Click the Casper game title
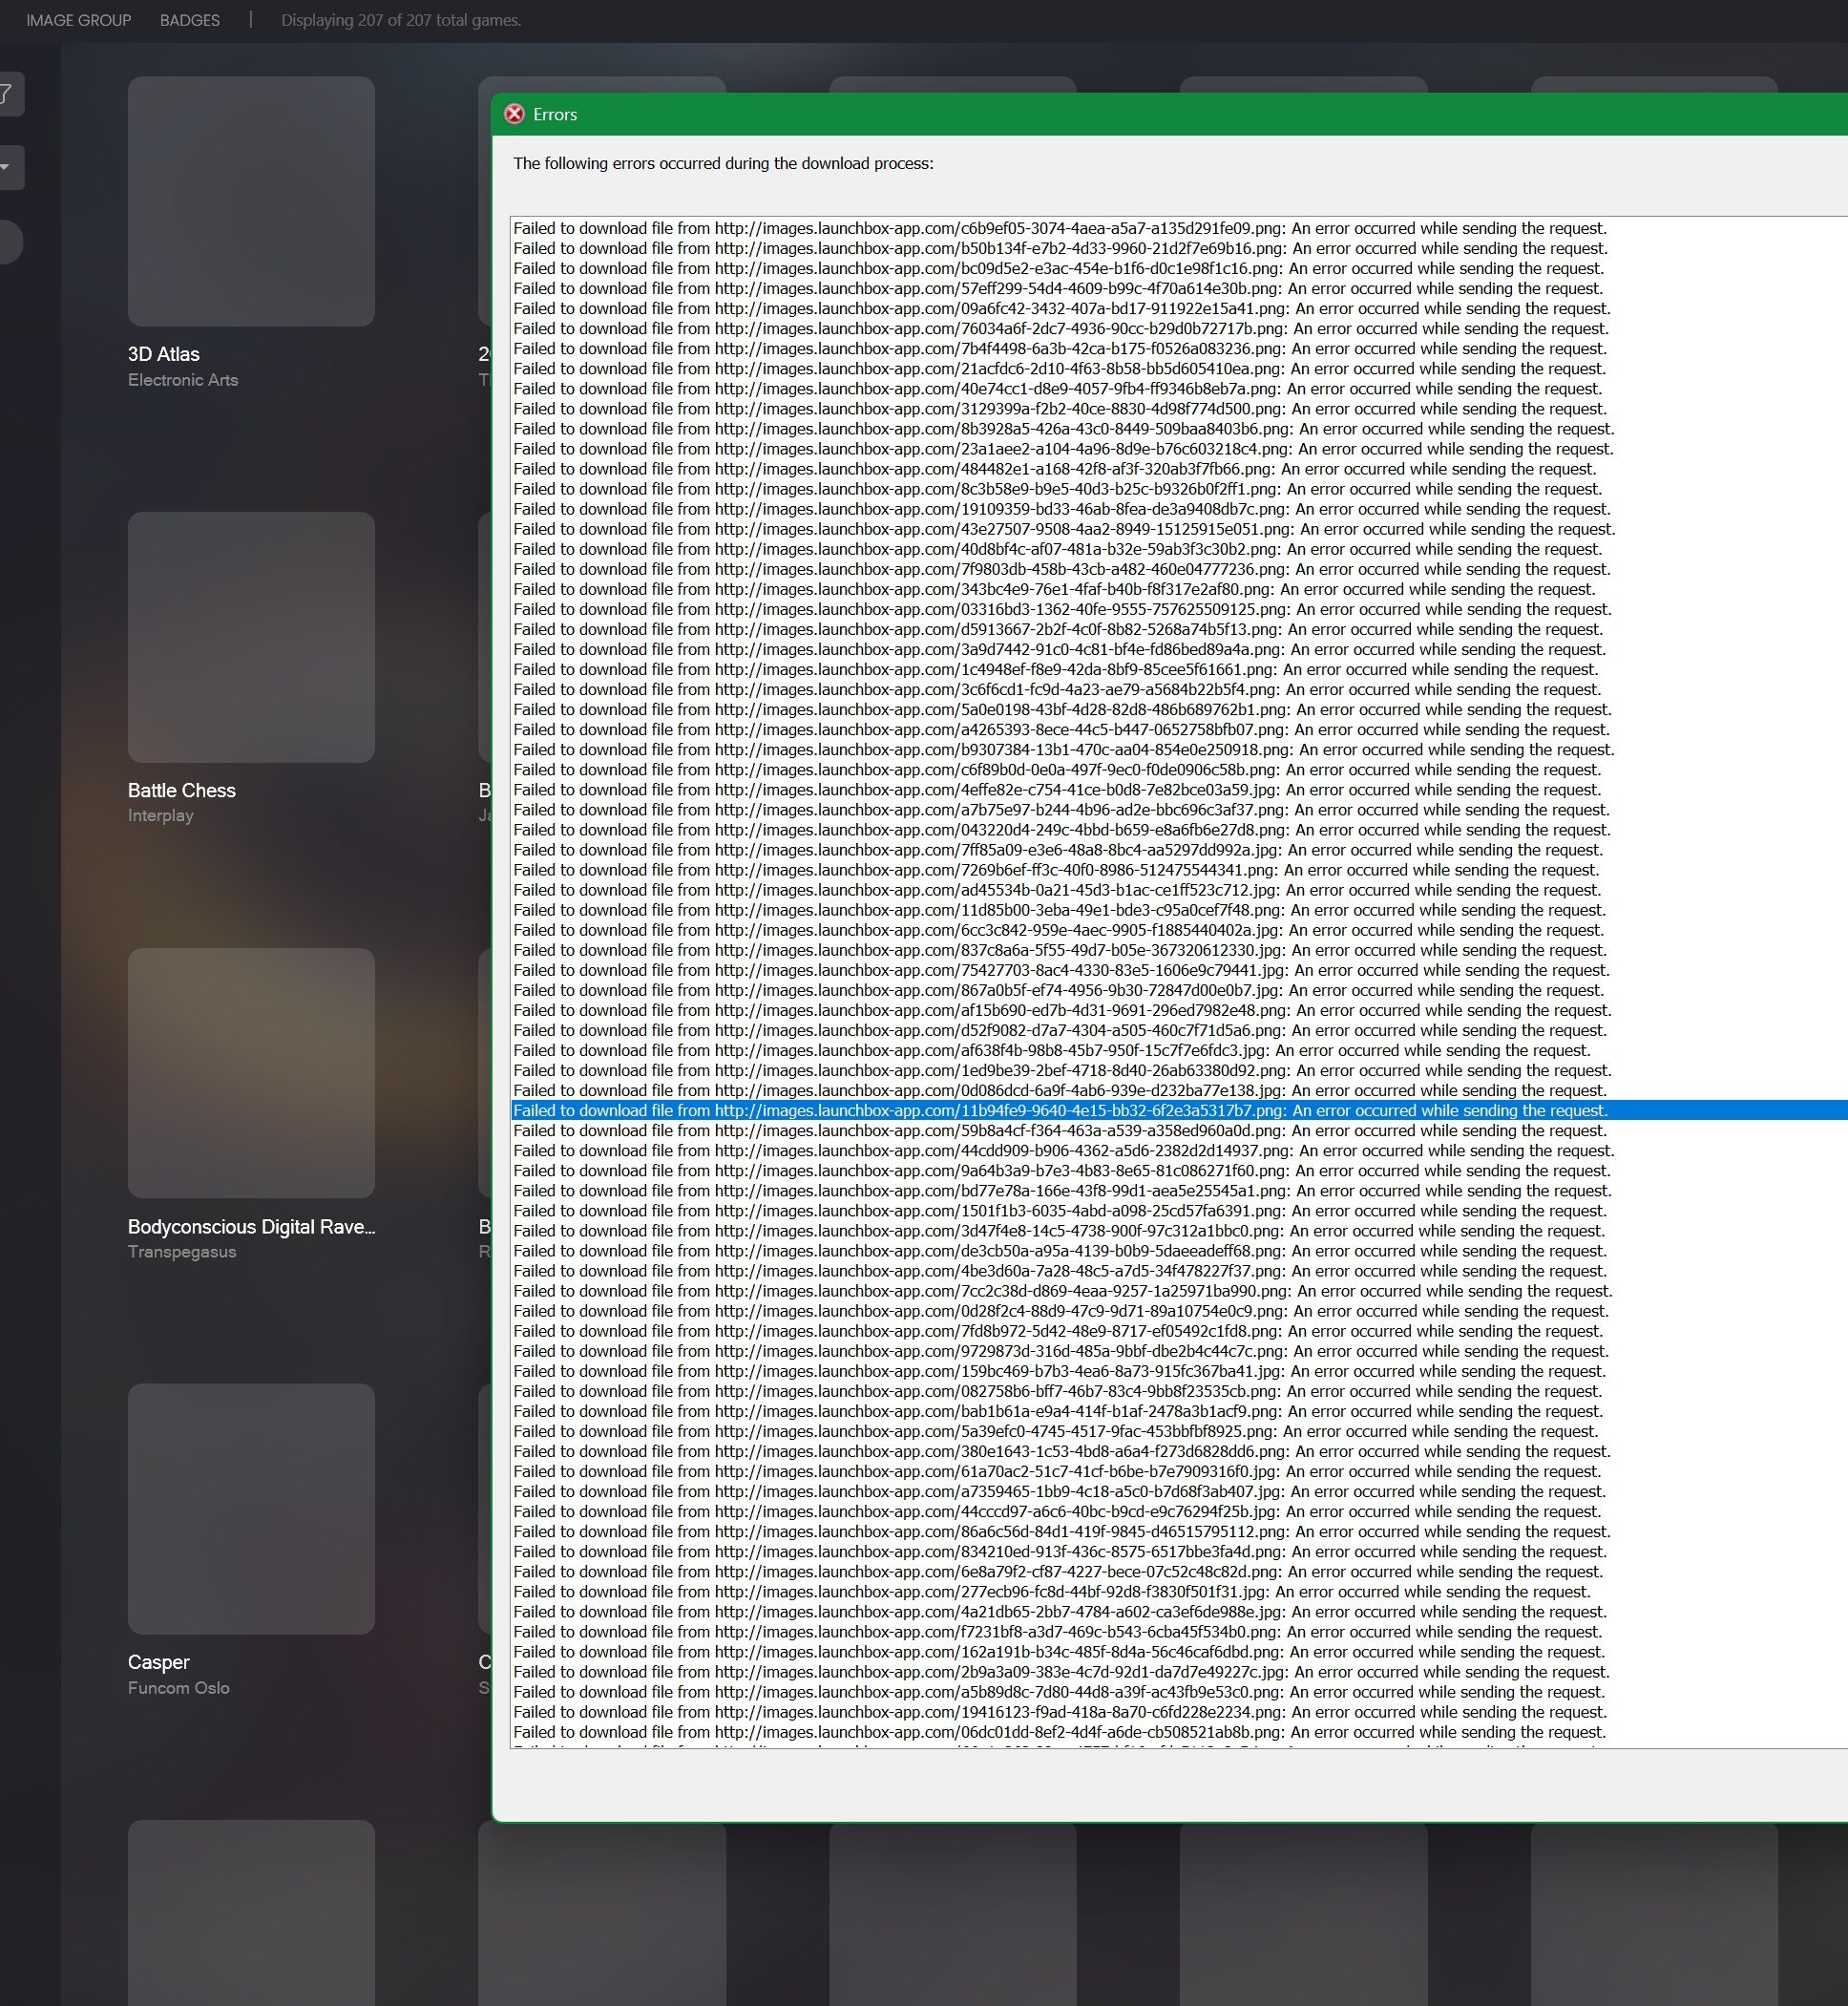 coord(159,1662)
